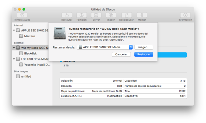Click the Mapa de particiones GUID value

click(x=107, y=91)
